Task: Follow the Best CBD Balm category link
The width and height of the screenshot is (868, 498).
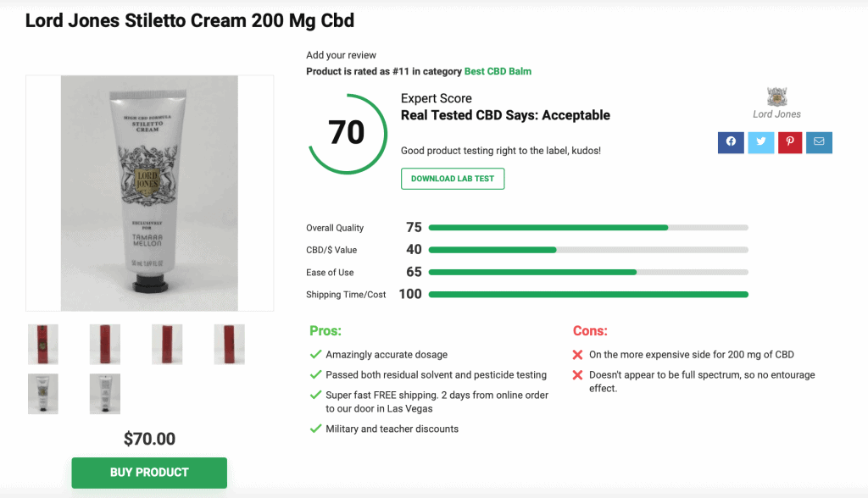Action: click(x=498, y=71)
